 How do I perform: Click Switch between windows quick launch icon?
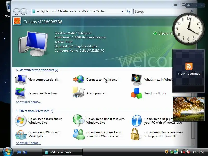click(25, 152)
